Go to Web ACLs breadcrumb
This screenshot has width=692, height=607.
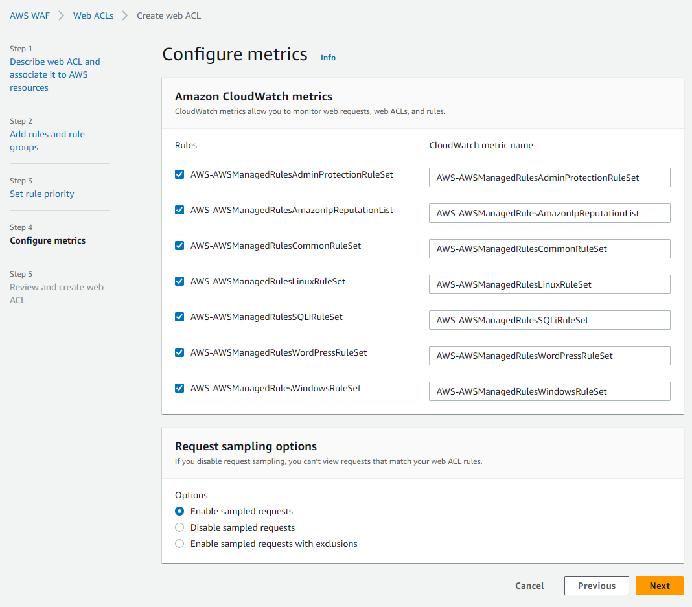click(93, 16)
